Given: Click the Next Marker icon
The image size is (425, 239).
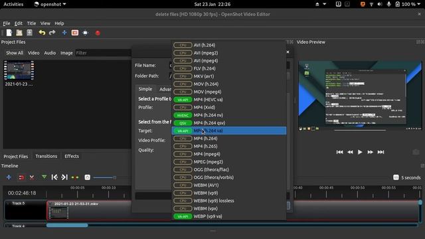Looking at the screenshot, I should click(x=64, y=177).
